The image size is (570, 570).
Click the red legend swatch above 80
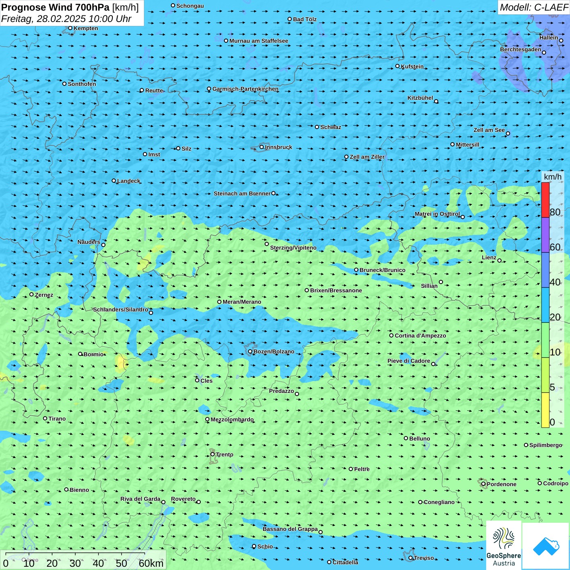[545, 200]
